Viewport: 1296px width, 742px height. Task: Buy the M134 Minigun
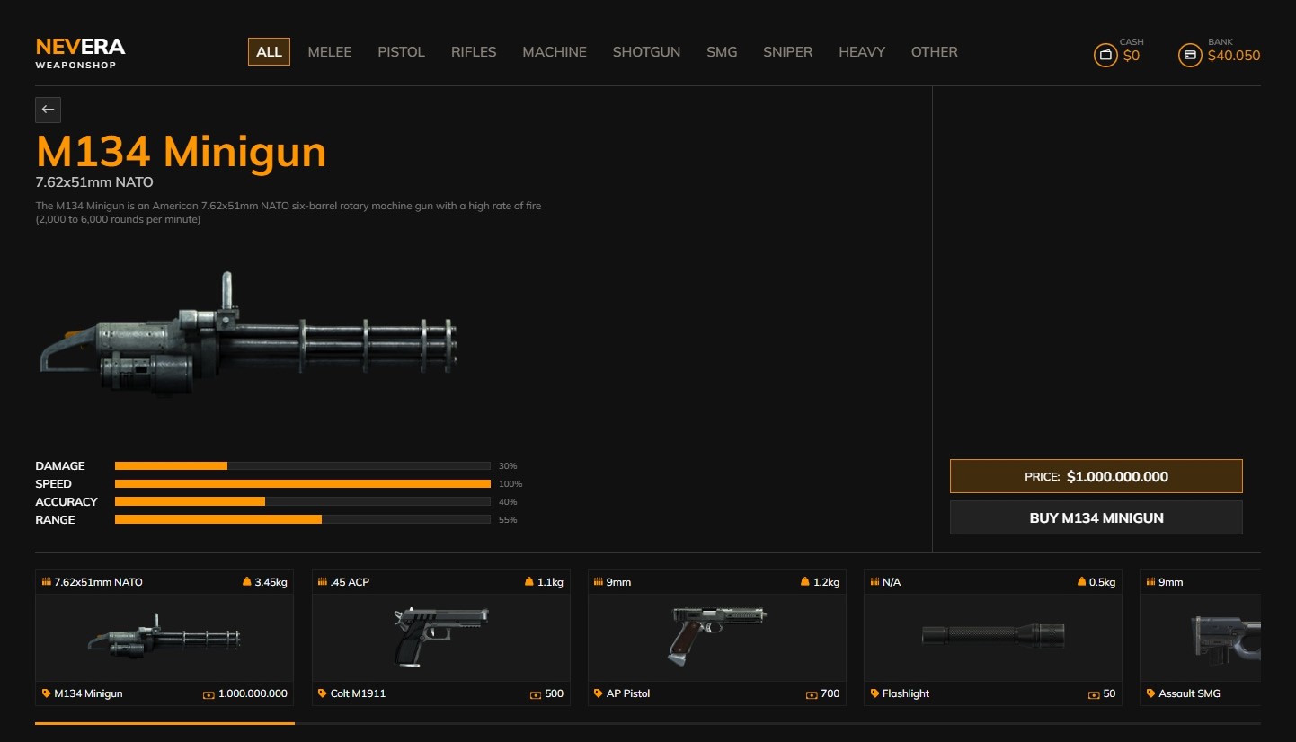click(x=1096, y=517)
